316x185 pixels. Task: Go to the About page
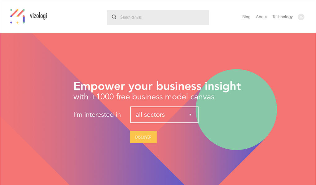click(x=261, y=17)
